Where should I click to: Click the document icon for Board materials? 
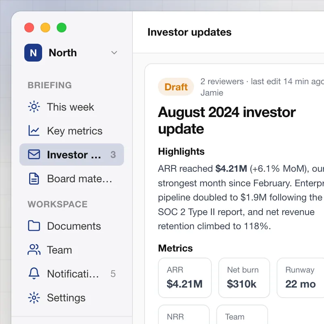pos(34,179)
